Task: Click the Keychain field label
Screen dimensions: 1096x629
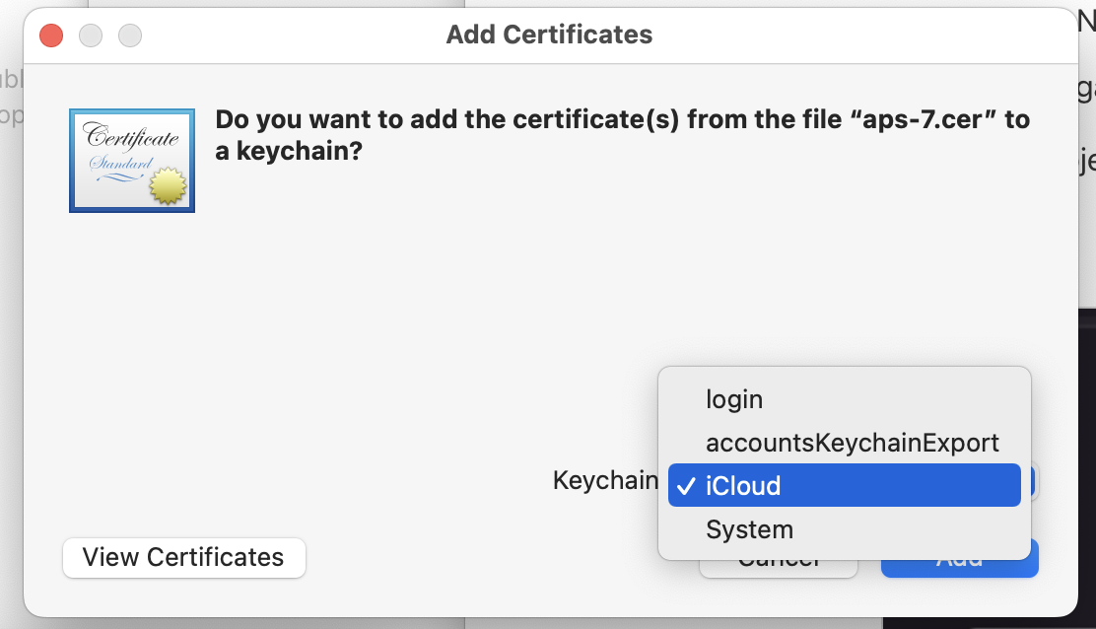Action: 604,480
